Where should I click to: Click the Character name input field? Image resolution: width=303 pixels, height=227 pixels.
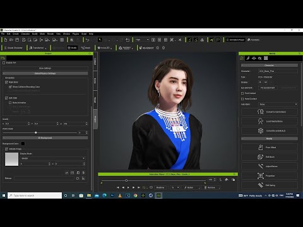[x=278, y=71]
